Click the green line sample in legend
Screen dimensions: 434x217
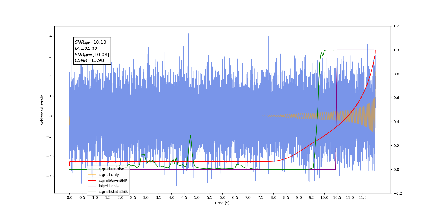92,192
